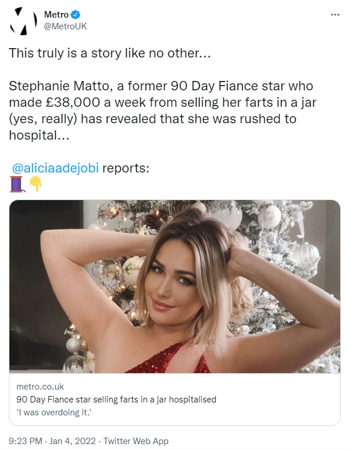This screenshot has height=450, width=349.
Task: Click the 'Stephanie Matto' tweet paragraph
Action: [x=162, y=110]
